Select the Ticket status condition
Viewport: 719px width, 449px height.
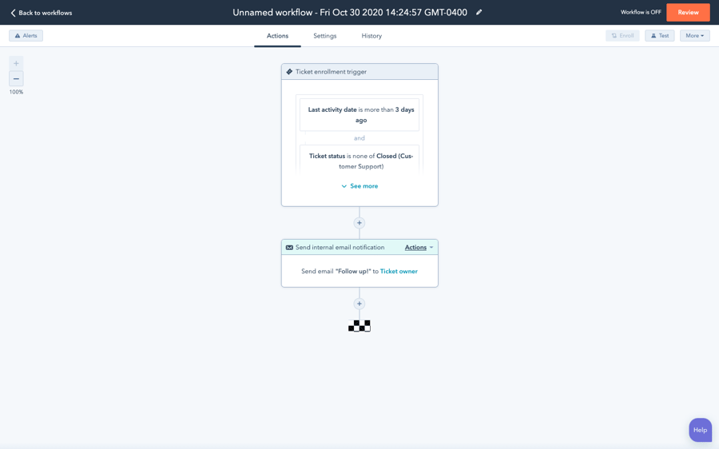359,161
